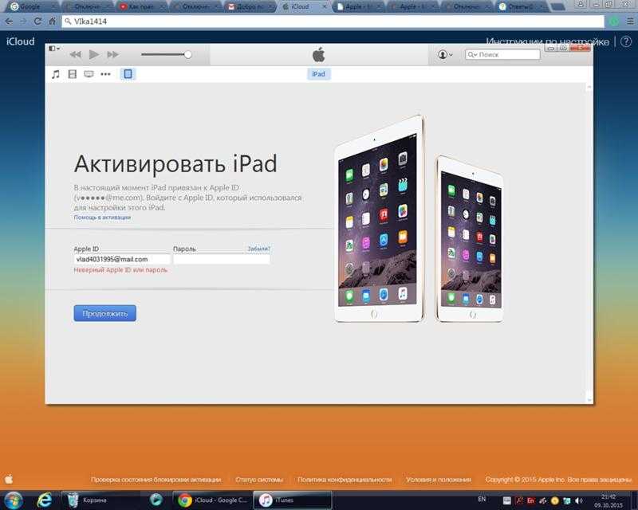Image resolution: width=638 pixels, height=510 pixels.
Task: Click the Apple logo in page footer
Action: coord(9,480)
